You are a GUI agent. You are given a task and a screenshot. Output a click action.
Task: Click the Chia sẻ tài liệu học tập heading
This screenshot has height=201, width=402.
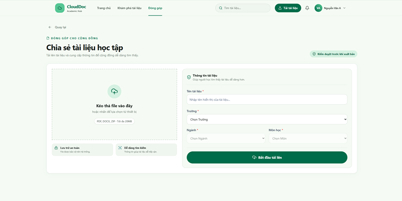pos(85,48)
